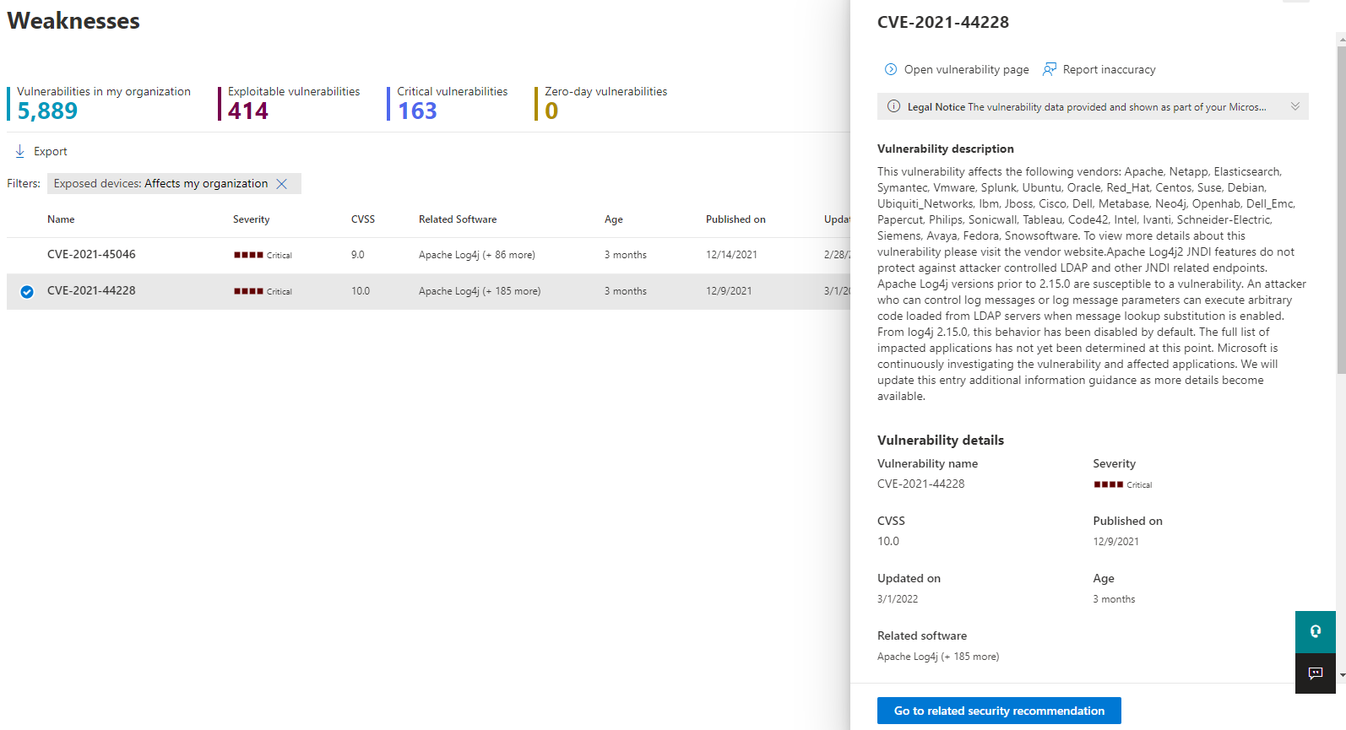Sort by the Severity column header
The height and width of the screenshot is (730, 1346).
[x=252, y=219]
